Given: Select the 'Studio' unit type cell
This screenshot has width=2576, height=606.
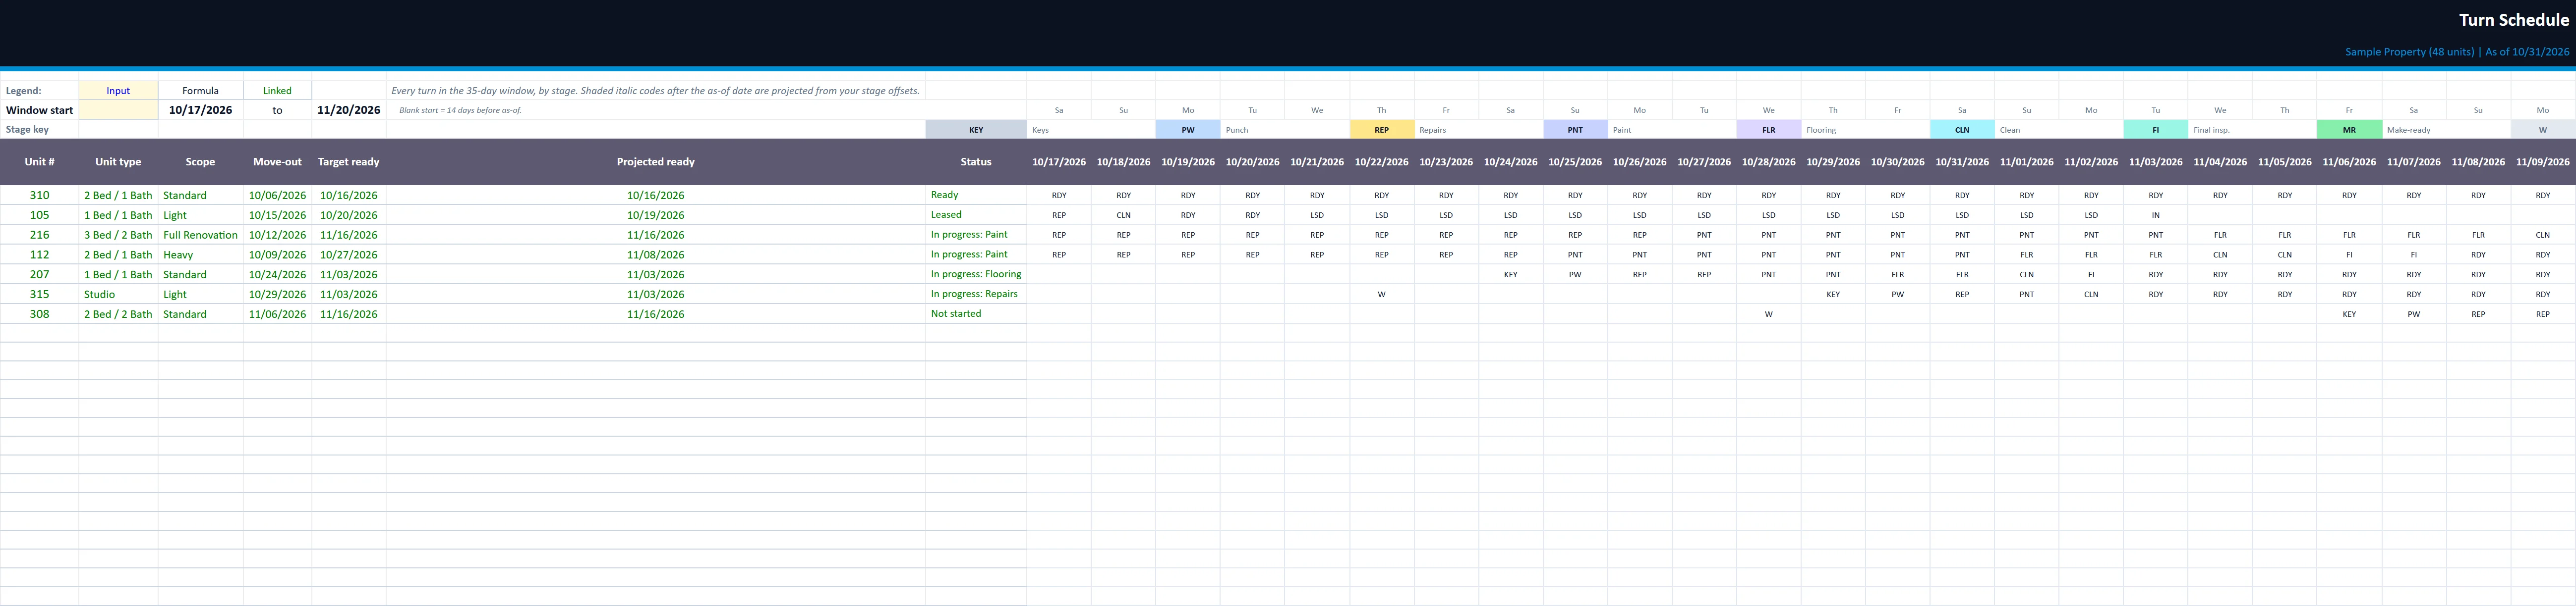Looking at the screenshot, I should 118,295.
